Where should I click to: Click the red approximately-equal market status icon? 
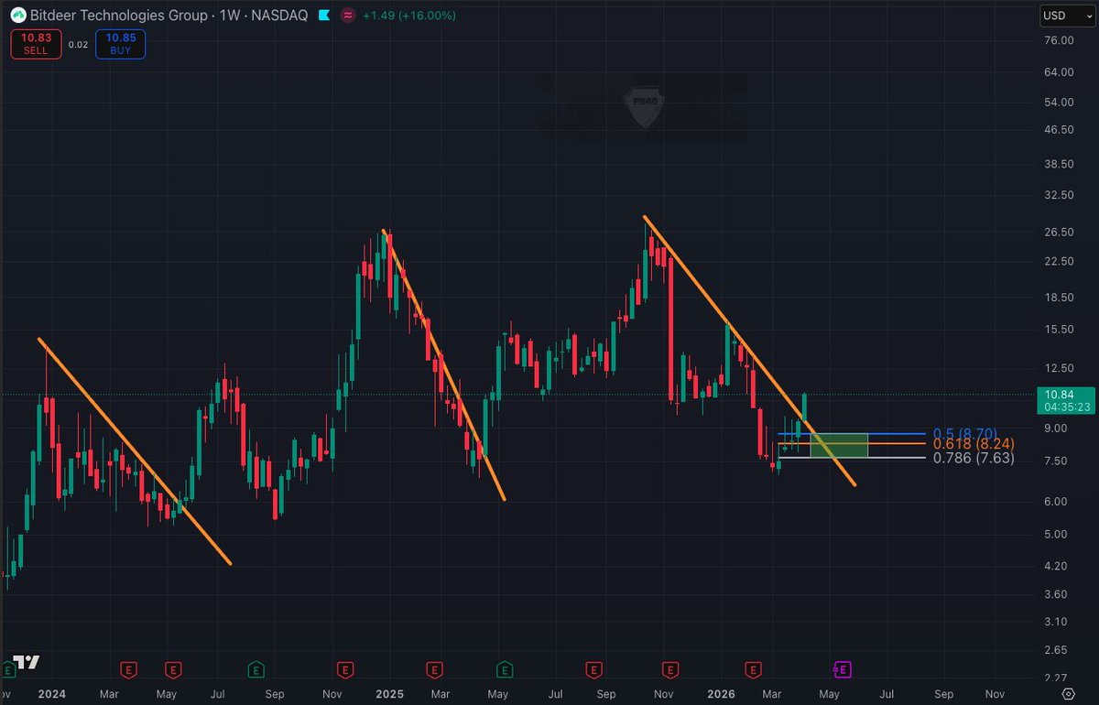pos(348,16)
